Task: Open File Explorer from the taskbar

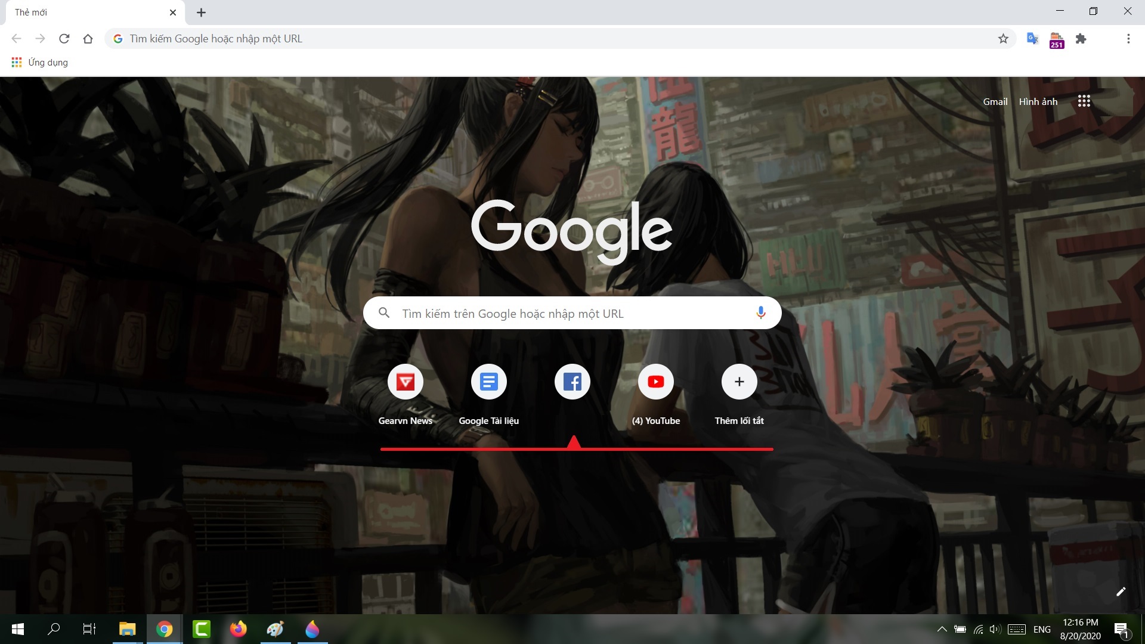Action: tap(127, 629)
